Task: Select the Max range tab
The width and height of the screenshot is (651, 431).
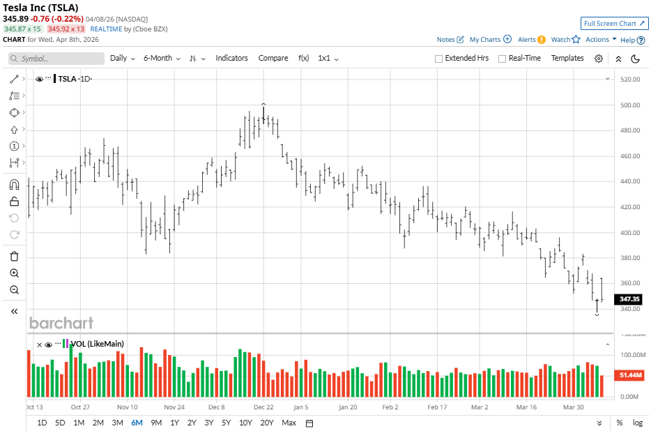Action: click(x=289, y=423)
